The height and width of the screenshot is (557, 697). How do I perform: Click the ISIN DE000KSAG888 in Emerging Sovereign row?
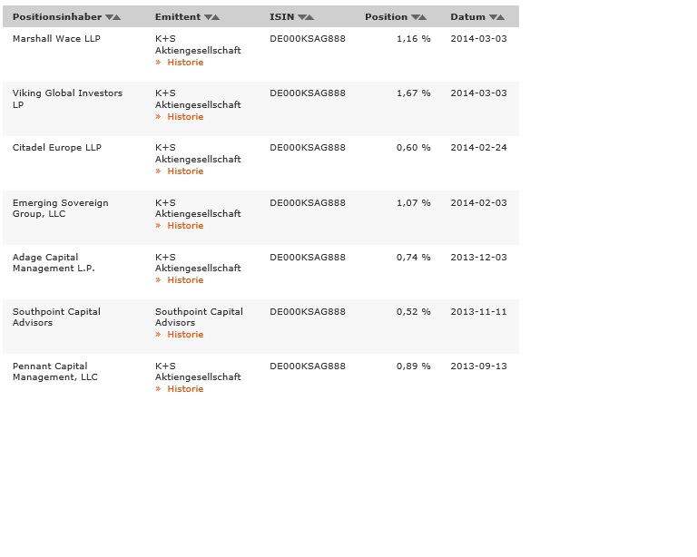click(x=308, y=203)
